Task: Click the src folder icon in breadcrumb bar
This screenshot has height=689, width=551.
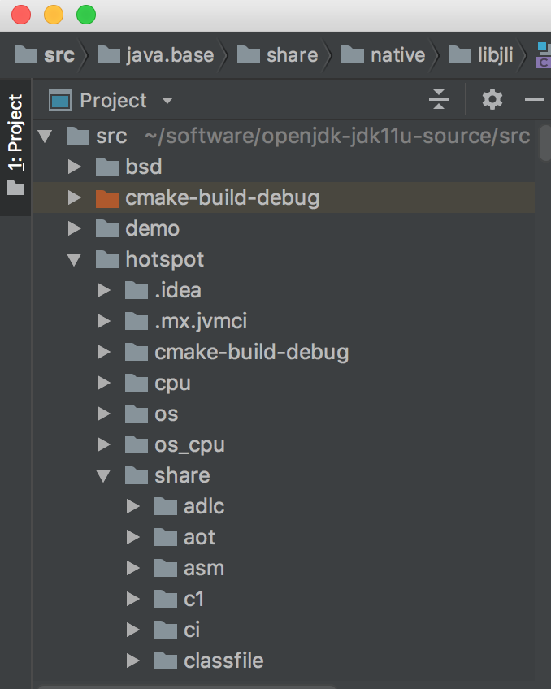Action: tap(26, 54)
